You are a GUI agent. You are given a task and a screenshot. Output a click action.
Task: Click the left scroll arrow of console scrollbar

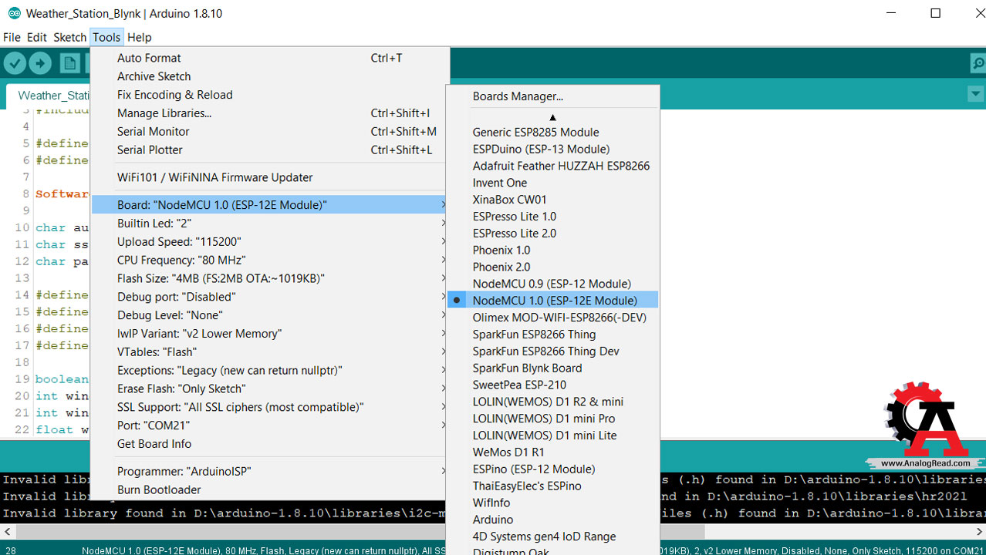tap(7, 531)
